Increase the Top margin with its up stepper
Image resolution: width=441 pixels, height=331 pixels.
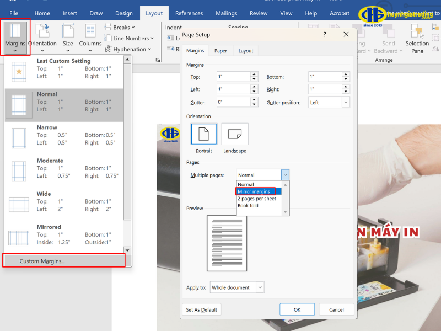254,74
